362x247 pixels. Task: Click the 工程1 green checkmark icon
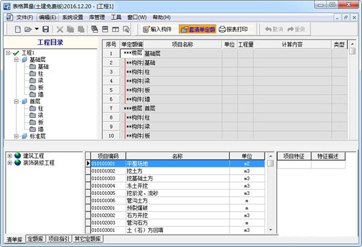tap(16, 53)
